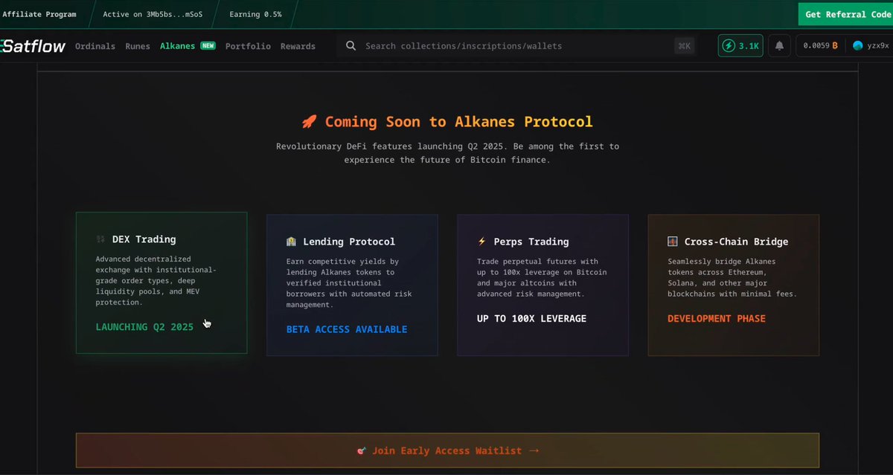Go to Rewards
The height and width of the screenshot is (475, 893).
click(x=298, y=46)
